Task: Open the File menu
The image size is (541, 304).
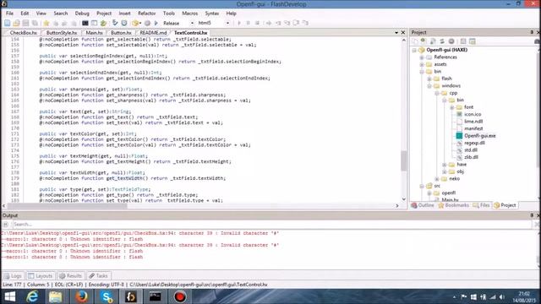Action: tap(9, 14)
